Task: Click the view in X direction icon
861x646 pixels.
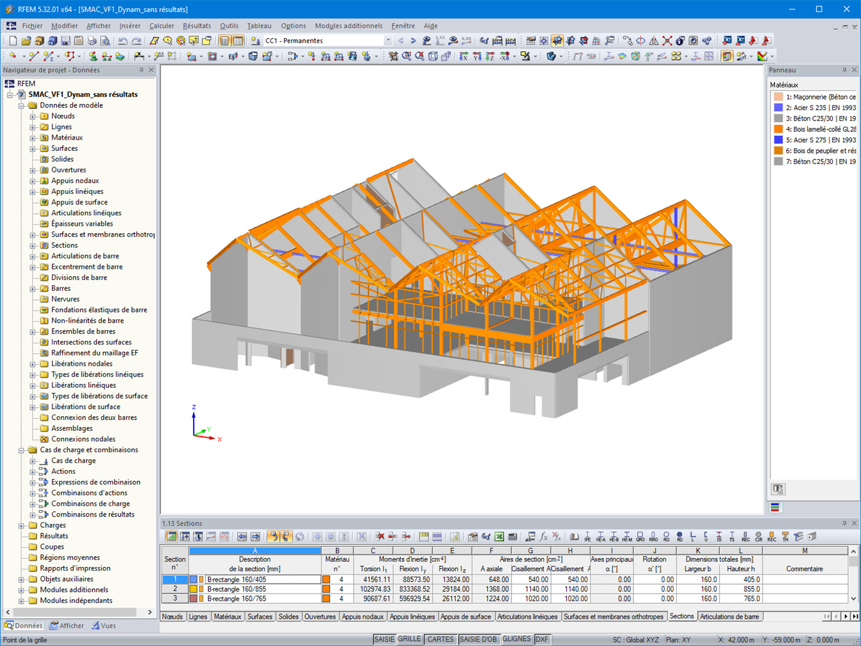Action: [x=464, y=57]
